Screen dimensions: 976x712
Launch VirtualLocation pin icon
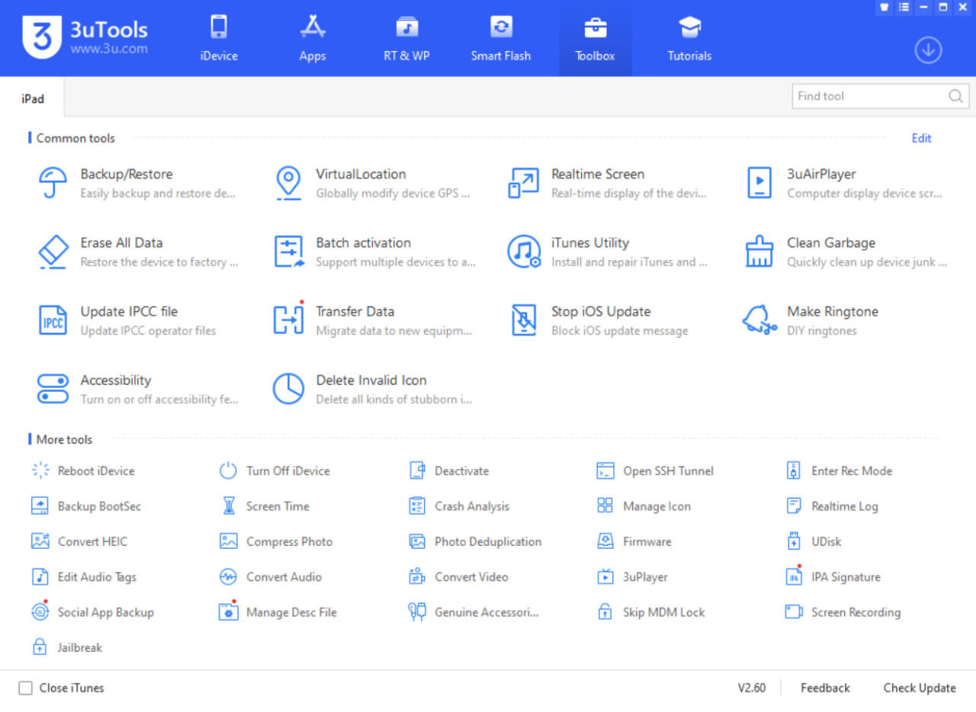click(288, 183)
